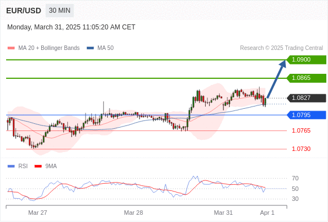The image size is (328, 222).
Task: Click the Mar 27 date axis label
Action: (x=38, y=213)
